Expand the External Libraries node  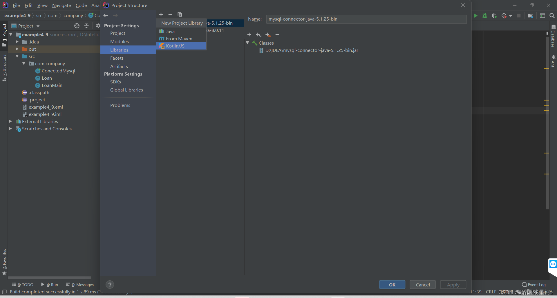(11, 121)
